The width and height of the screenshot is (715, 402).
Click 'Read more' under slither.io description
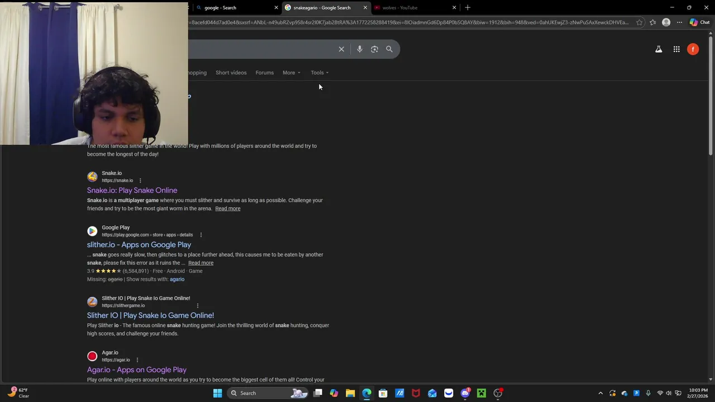201,263
